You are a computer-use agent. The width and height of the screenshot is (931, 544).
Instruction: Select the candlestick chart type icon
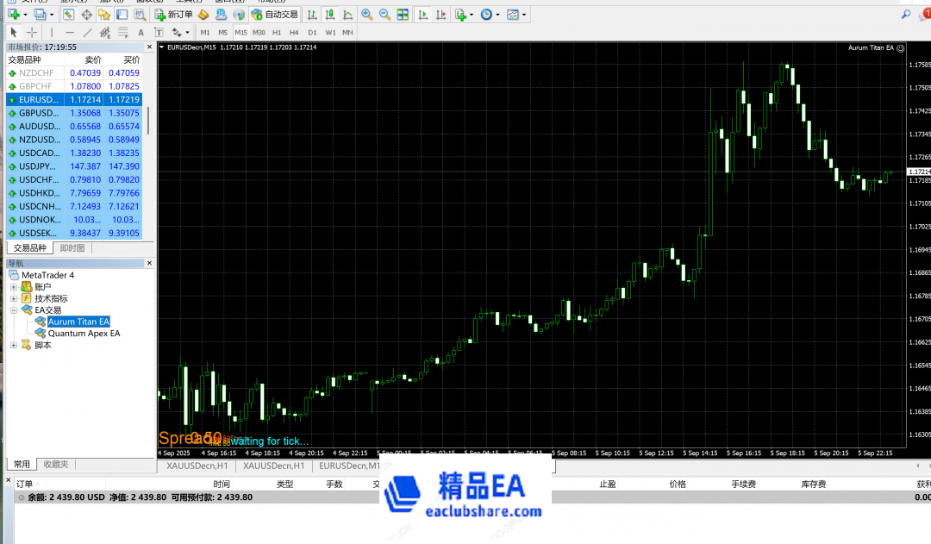pyautogui.click(x=329, y=15)
